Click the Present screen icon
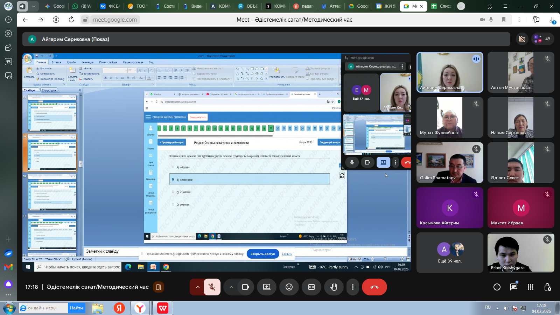This screenshot has width=560, height=315. tap(267, 287)
